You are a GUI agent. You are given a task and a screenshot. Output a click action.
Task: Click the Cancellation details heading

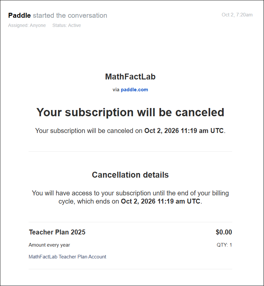130,175
